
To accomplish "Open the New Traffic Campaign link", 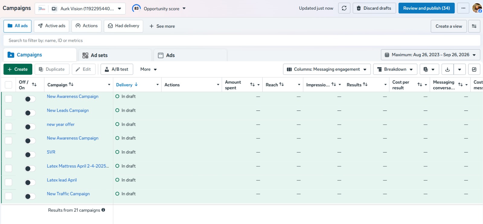I will (68, 194).
